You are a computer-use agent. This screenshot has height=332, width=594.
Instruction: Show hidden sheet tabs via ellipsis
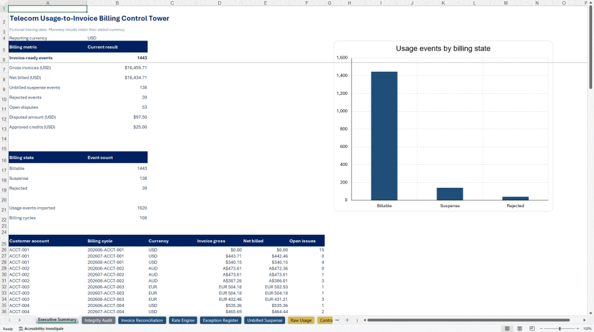[337, 320]
